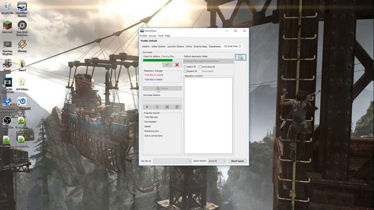374x210 pixels.
Task: Pause the addon download
Action: point(157,107)
